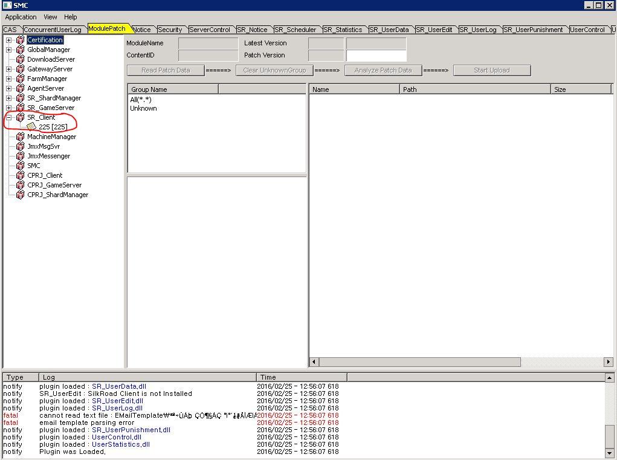Switch to the ServerControl tab
This screenshot has width=617, height=460.
(x=210, y=30)
